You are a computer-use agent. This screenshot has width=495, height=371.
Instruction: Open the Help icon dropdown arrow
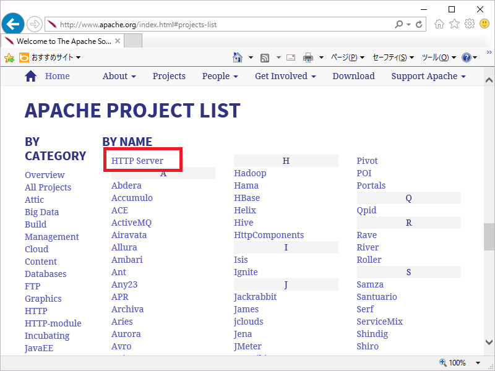pos(475,58)
